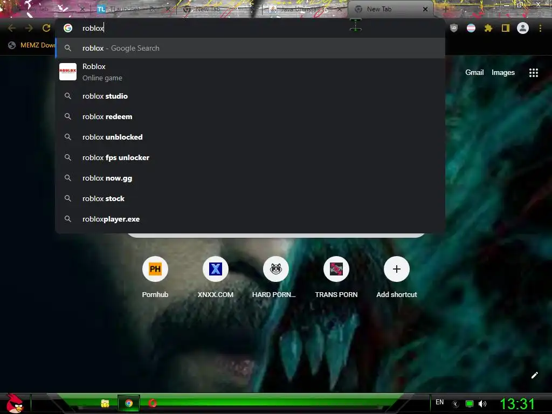Toggle the browser side panel icon

coord(506,28)
